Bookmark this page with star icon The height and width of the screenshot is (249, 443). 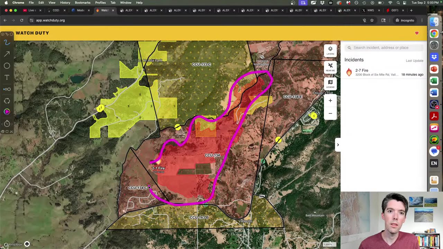(x=372, y=20)
